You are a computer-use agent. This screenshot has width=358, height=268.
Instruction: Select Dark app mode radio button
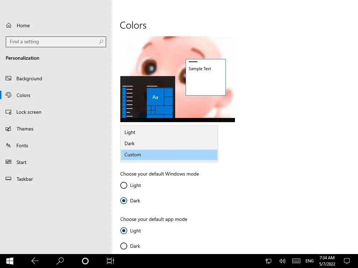(x=124, y=246)
